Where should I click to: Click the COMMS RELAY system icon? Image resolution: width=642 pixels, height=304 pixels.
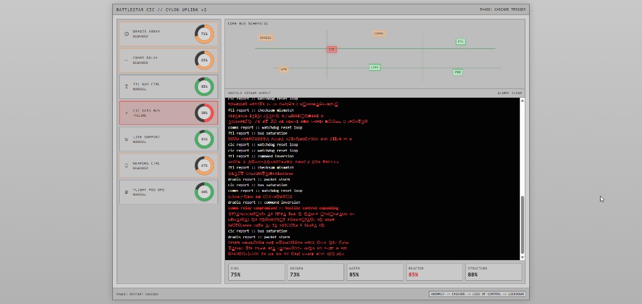tap(127, 60)
